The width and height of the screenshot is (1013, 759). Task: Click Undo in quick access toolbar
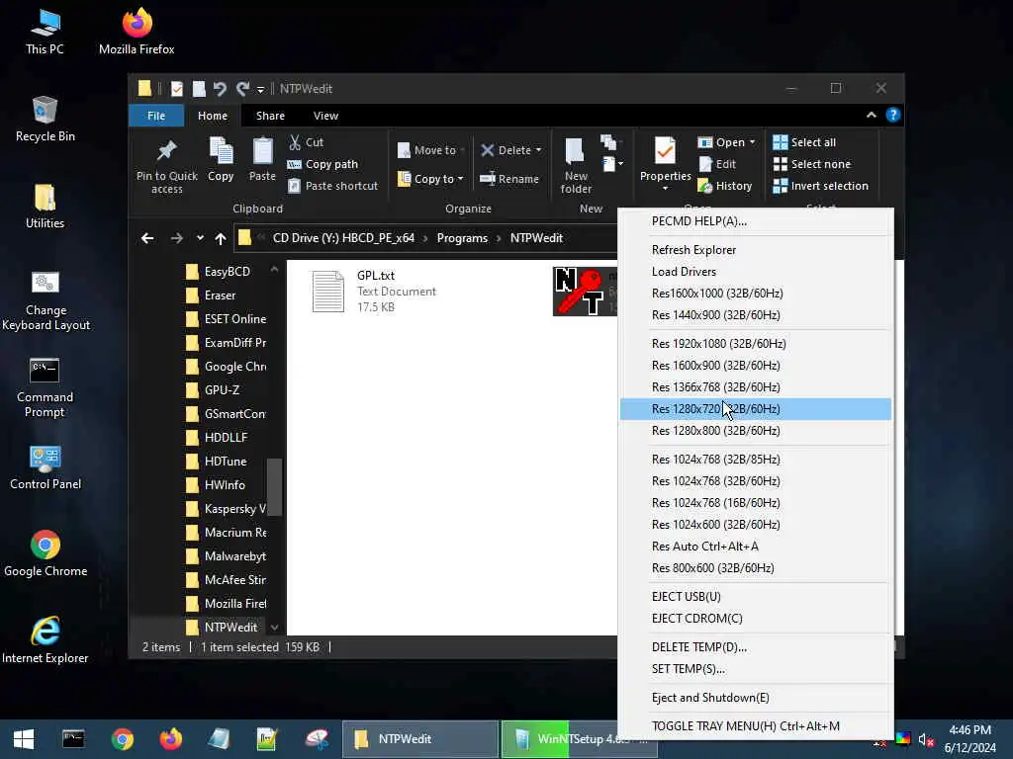click(x=220, y=88)
